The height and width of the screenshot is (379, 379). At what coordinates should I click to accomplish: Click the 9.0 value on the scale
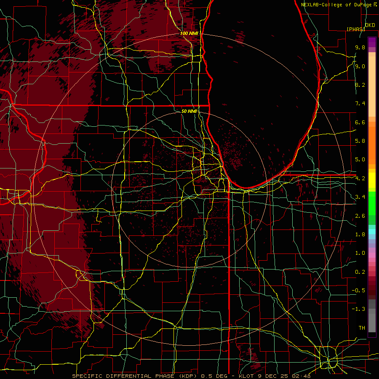pyautogui.click(x=360, y=66)
